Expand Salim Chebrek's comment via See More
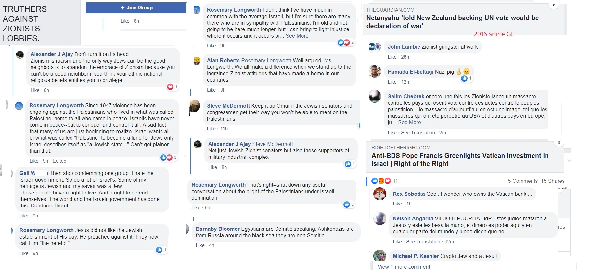591x270 pixels. (x=409, y=123)
